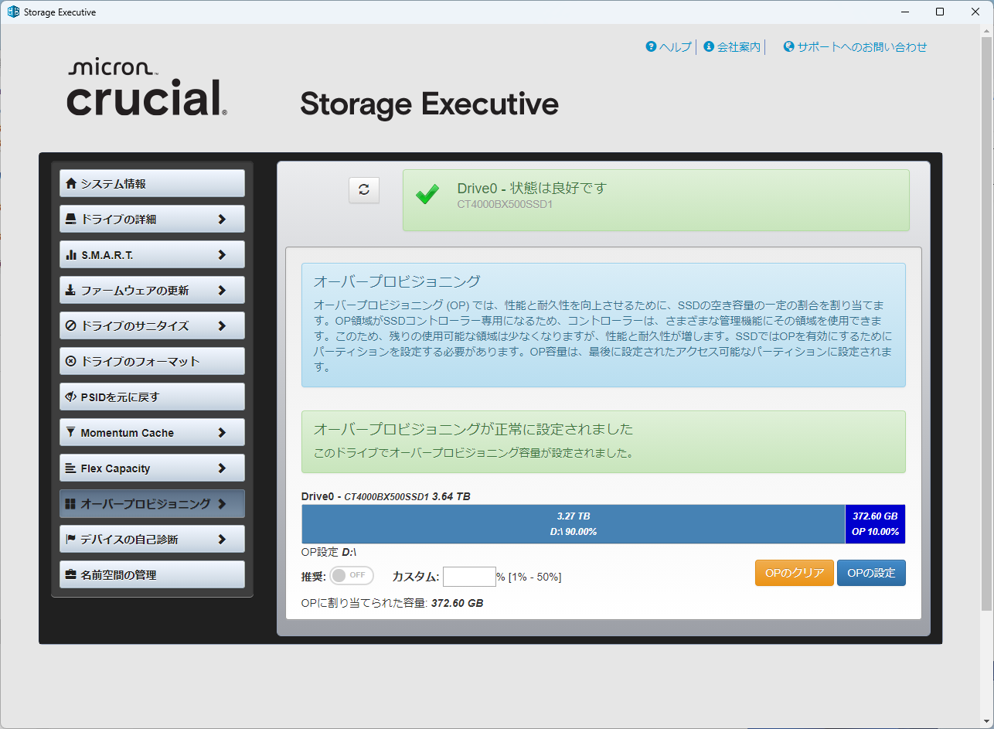Viewport: 994px width, 729px height.
Task: Click the align icon beside Flex Capacity
Action: click(x=71, y=468)
